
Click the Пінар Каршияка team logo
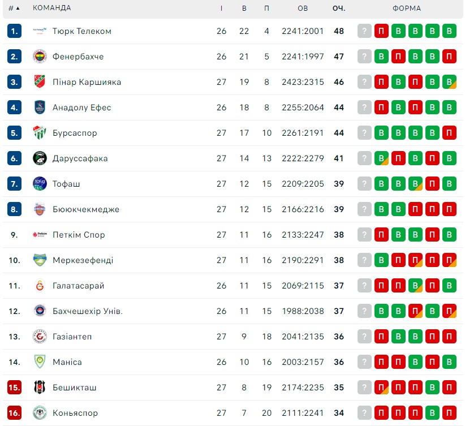(40, 82)
